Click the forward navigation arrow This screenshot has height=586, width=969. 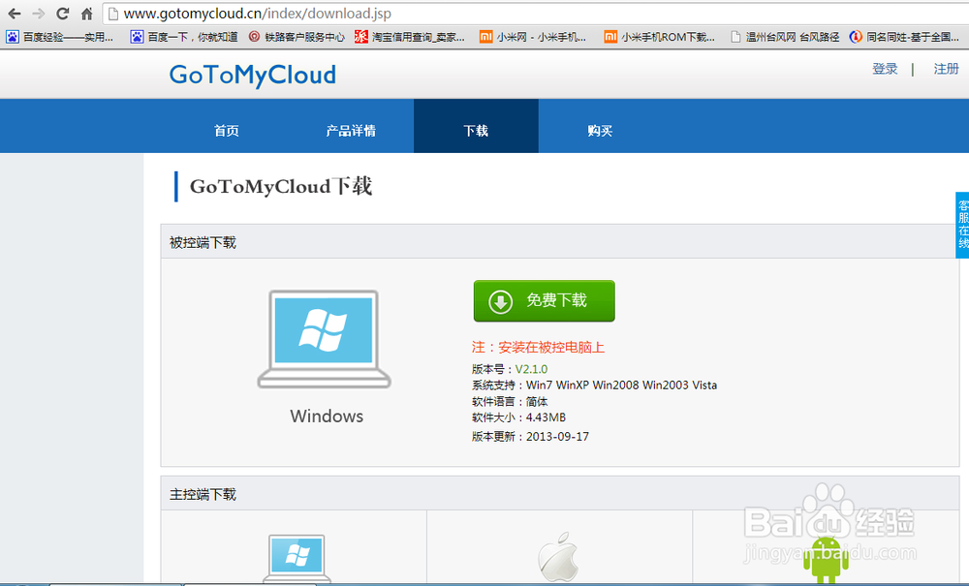[x=39, y=14]
